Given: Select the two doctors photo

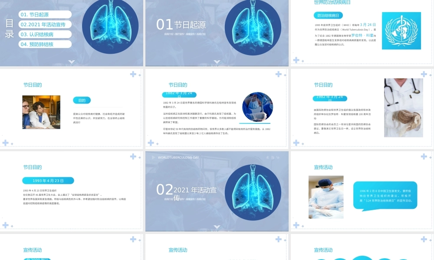Looking at the screenshot, I should 41,112.
